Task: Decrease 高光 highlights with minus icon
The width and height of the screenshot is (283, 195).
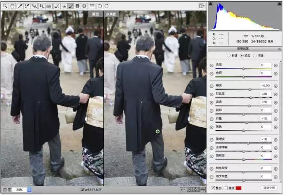Action: [x=211, y=103]
